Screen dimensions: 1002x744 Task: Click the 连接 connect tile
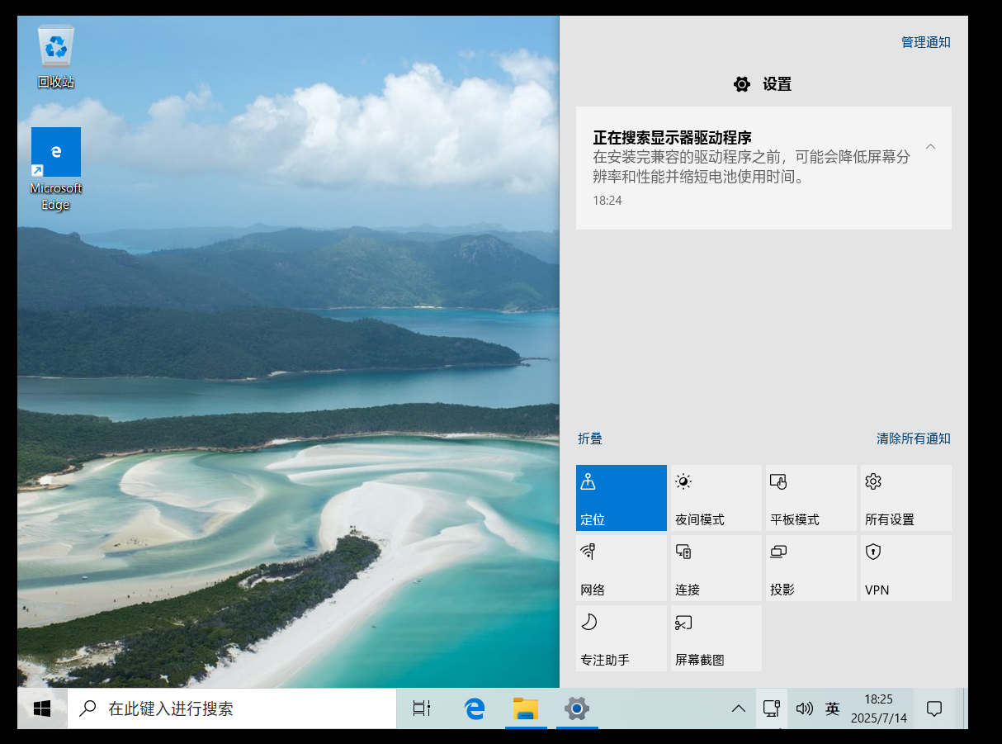tap(716, 568)
